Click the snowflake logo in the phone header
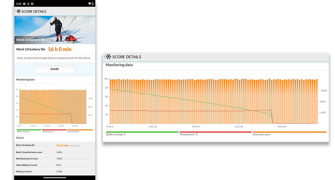 click(19, 11)
